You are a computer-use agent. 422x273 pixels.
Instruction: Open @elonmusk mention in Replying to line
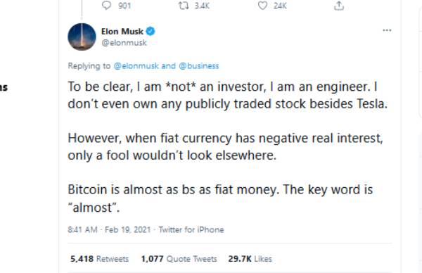136,66
